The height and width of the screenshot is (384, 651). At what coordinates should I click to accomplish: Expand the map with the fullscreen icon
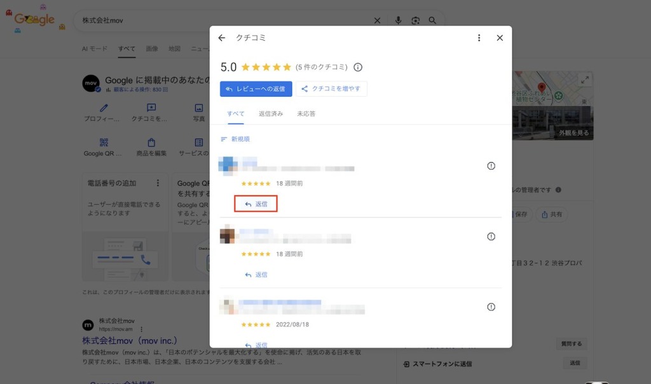tap(585, 79)
